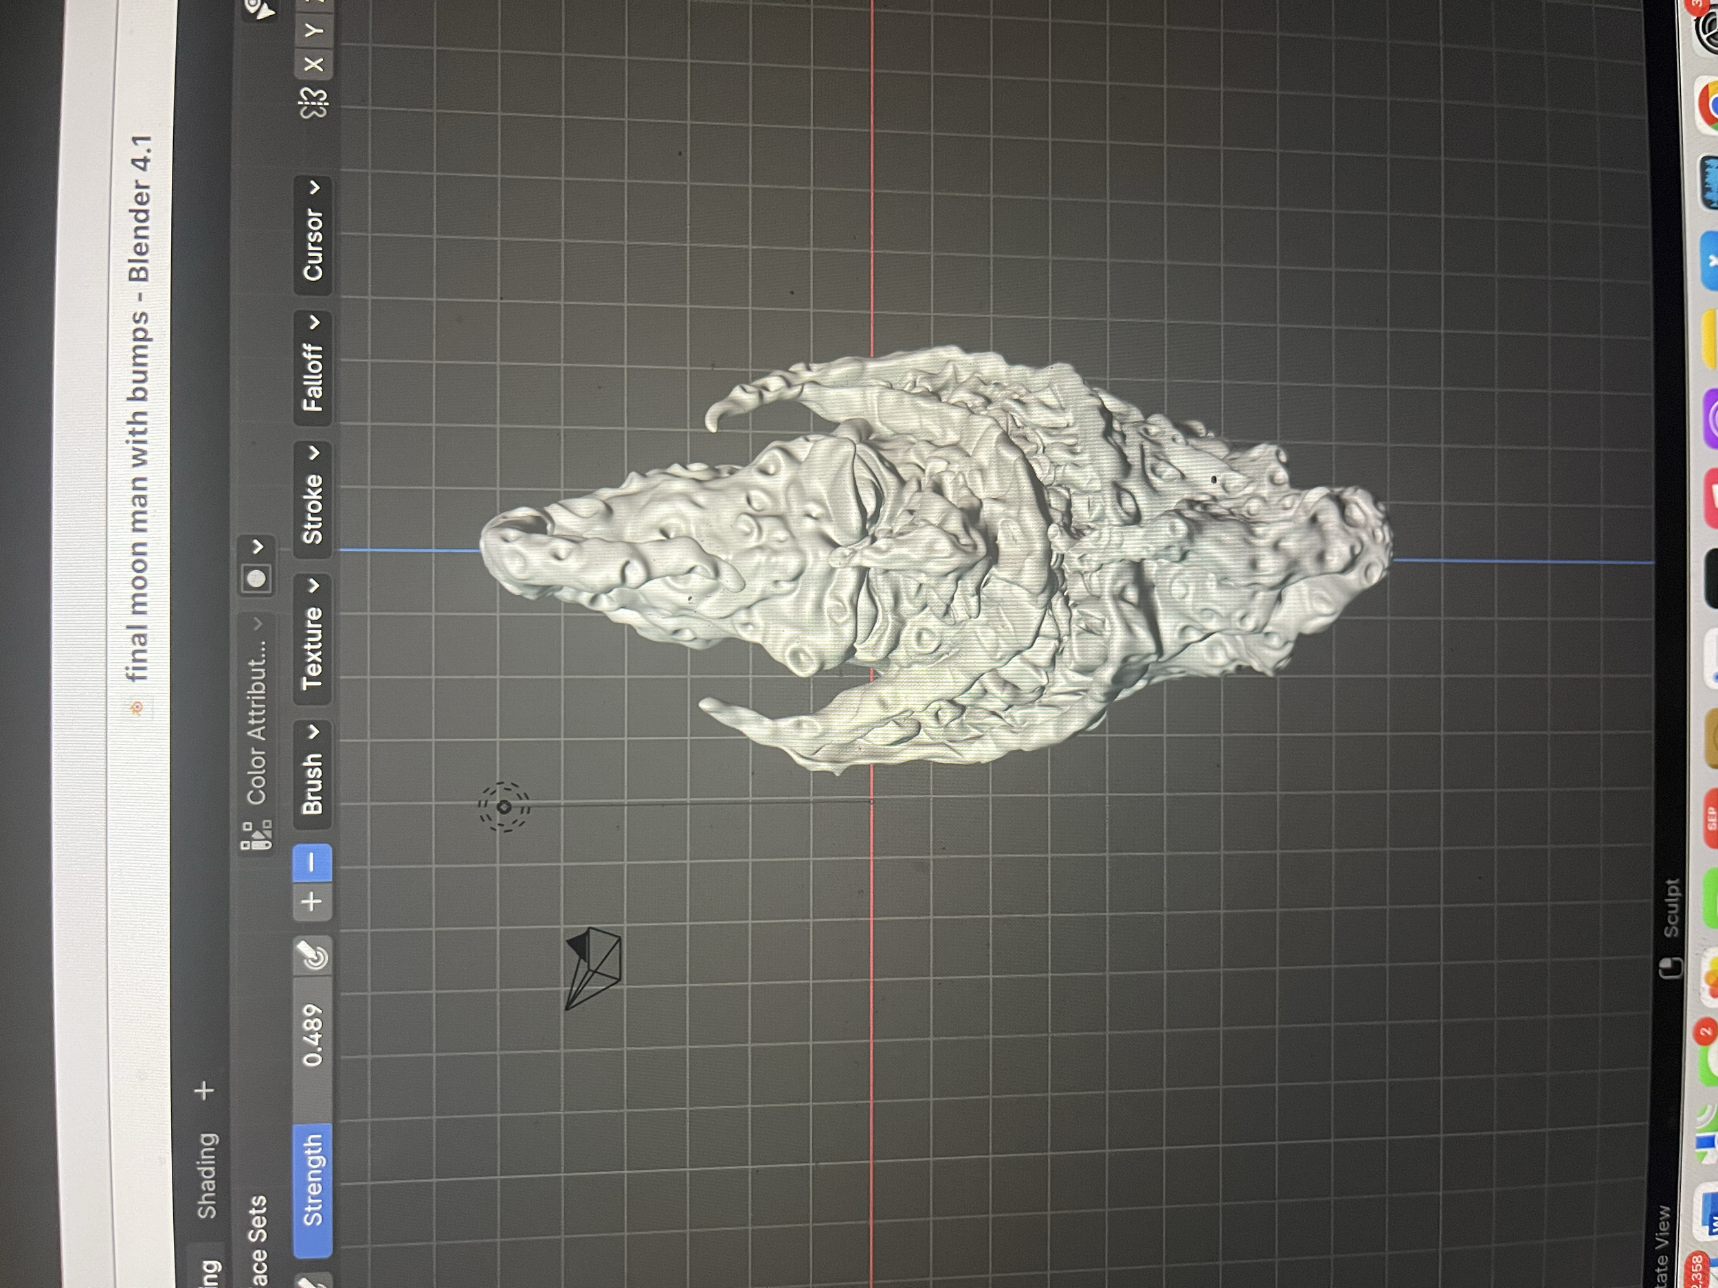Viewport: 1718px width, 1288px height.
Task: Open the Cursor settings popover
Action: click(312, 235)
